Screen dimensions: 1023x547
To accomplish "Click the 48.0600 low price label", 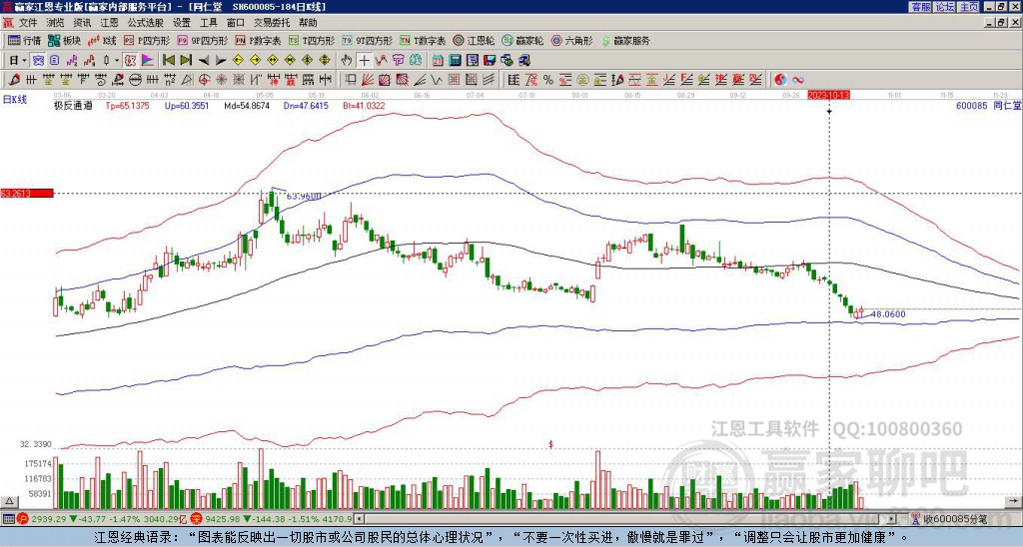I will coord(888,314).
